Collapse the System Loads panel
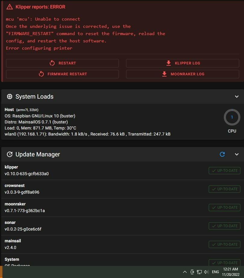The height and width of the screenshot is (278, 244). click(x=236, y=96)
